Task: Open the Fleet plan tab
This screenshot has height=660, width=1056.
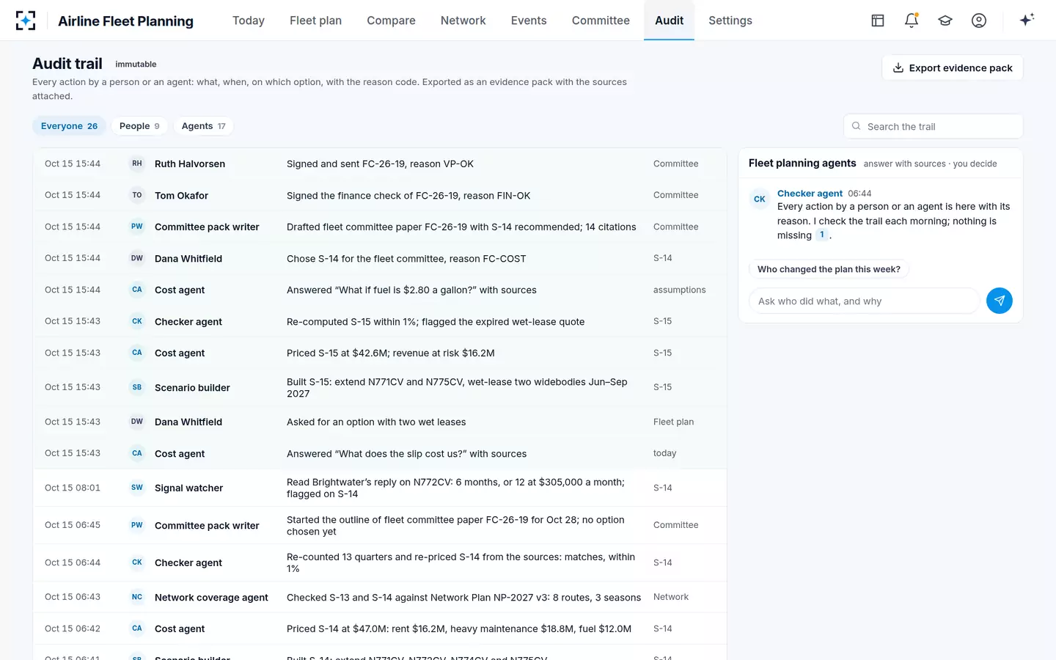Action: click(315, 21)
